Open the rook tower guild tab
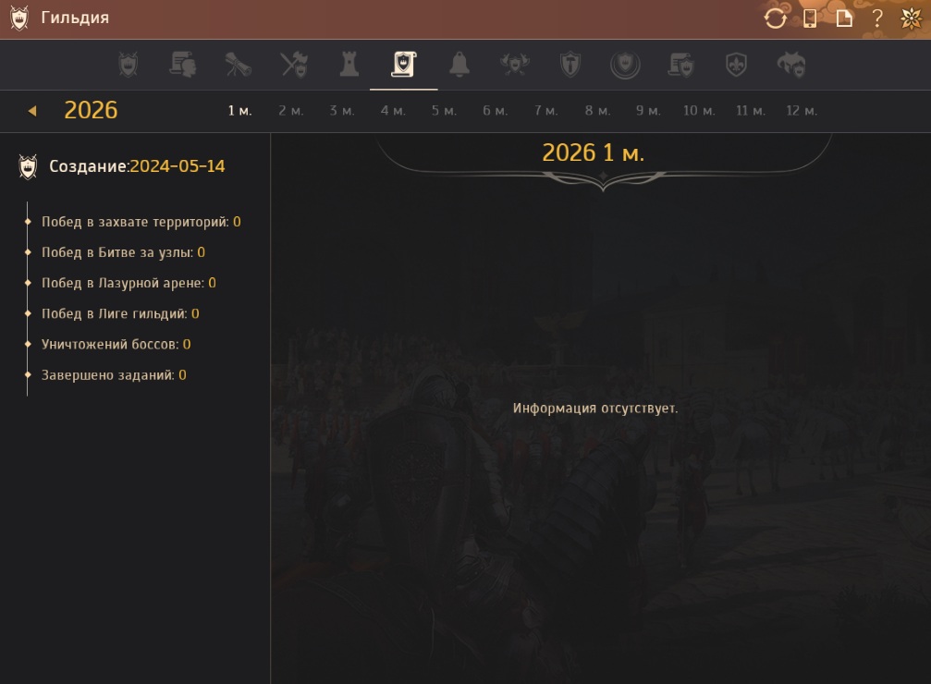 tap(349, 65)
